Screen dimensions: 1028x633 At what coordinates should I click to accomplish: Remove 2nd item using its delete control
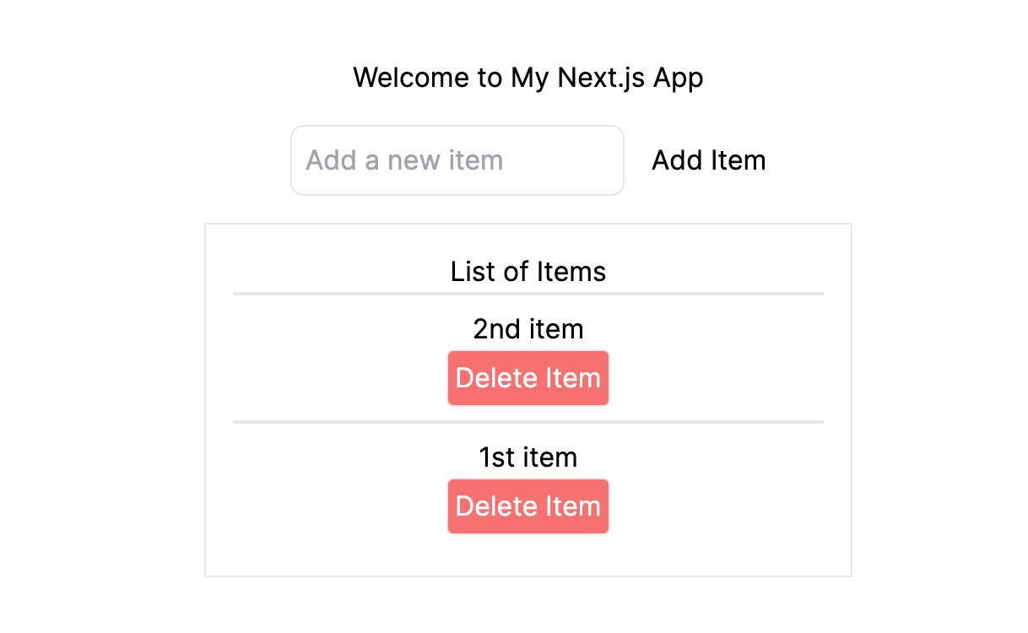[x=528, y=377]
